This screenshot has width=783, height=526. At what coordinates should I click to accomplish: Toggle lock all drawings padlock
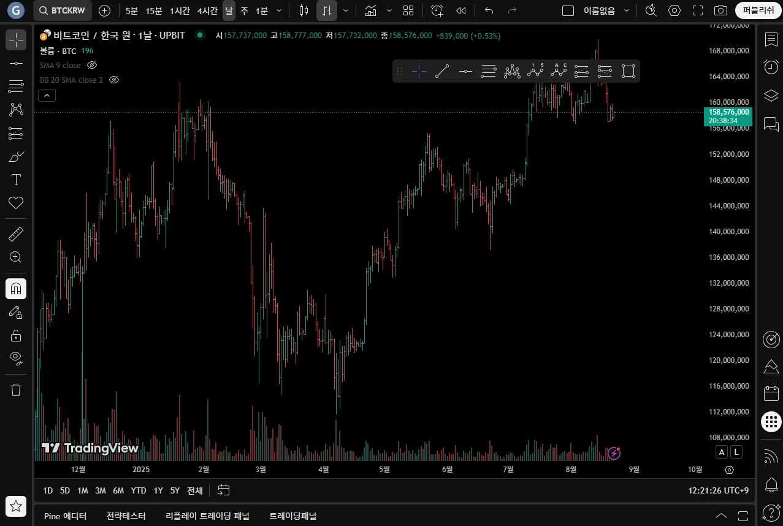(16, 335)
